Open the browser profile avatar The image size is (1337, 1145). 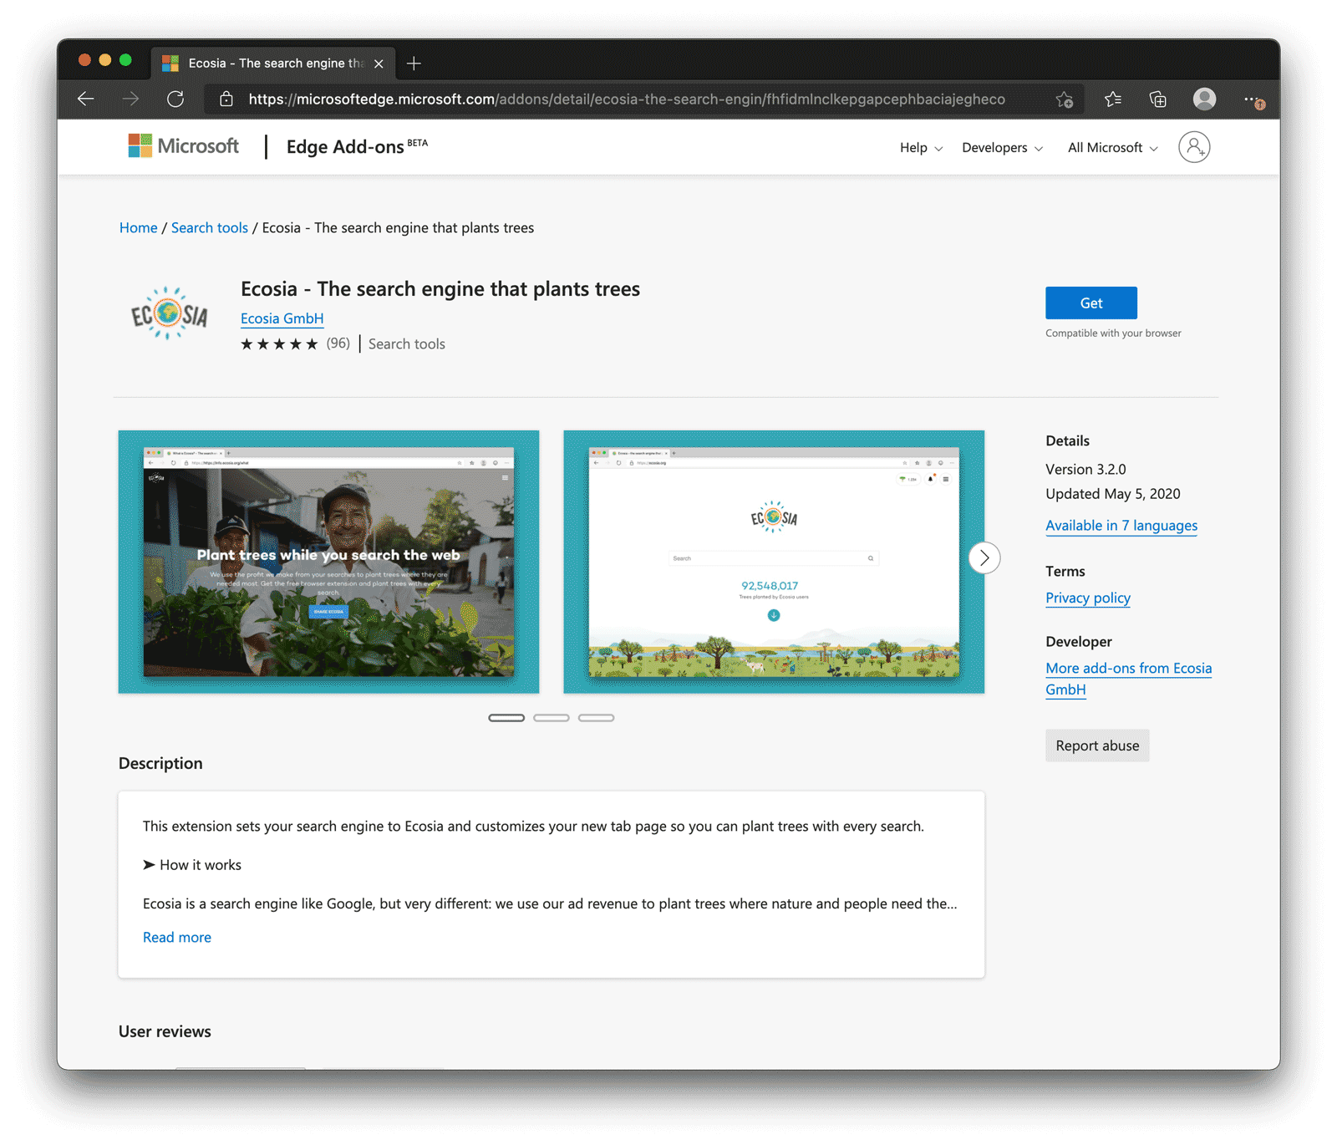tap(1204, 99)
